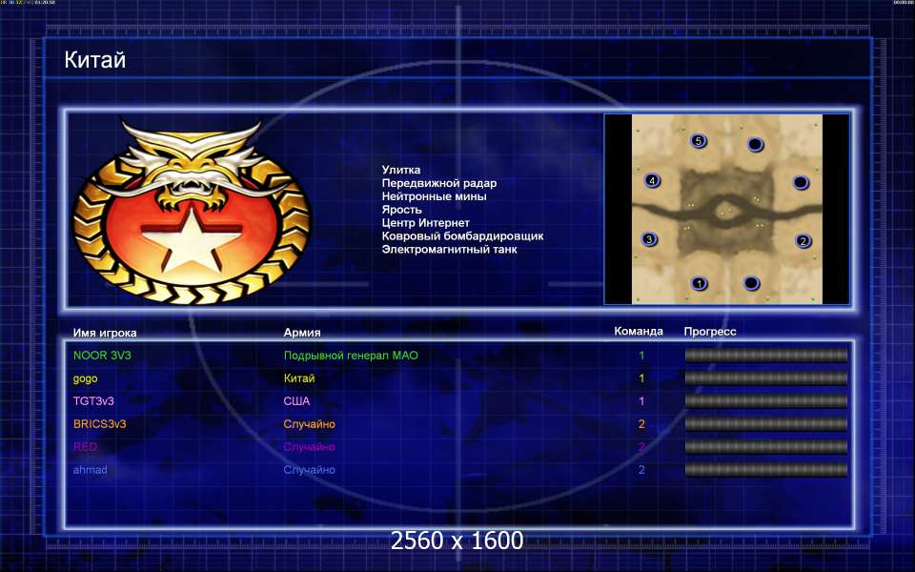Click team number for gogo
This screenshot has height=572, width=915.
click(x=641, y=378)
